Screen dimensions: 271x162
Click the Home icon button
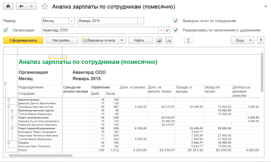8,7
